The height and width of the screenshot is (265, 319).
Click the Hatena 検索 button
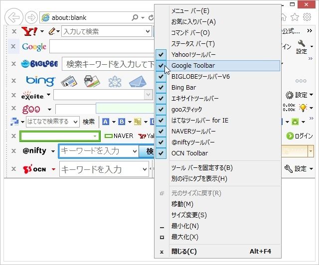coord(89,122)
